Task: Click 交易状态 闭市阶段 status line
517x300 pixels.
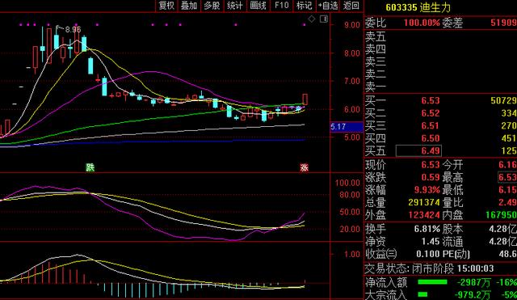Action: (429, 268)
